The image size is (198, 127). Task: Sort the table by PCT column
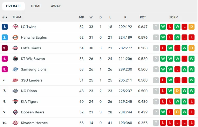(143, 17)
